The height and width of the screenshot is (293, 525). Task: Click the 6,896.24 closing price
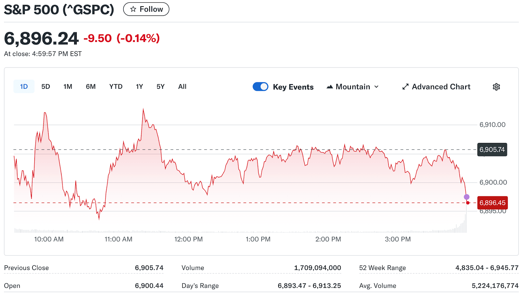[41, 39]
